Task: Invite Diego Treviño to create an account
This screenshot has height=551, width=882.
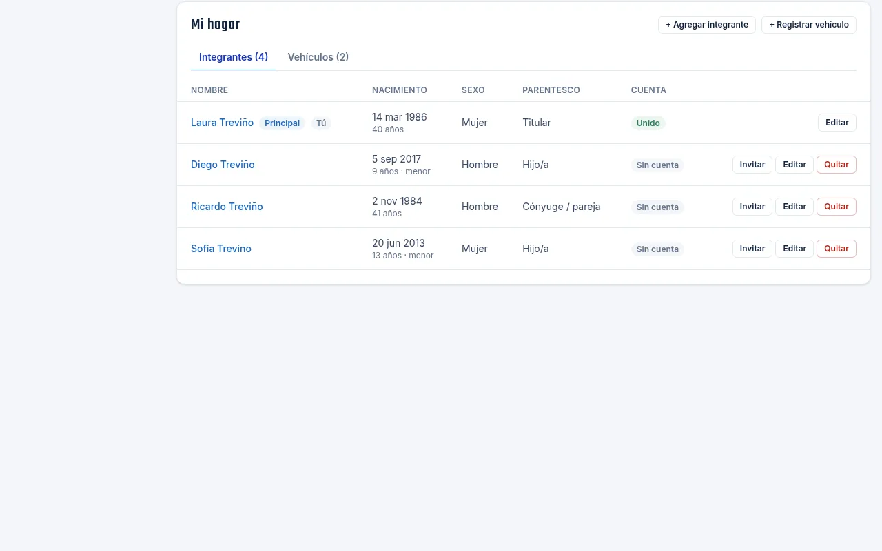Action: 752,165
